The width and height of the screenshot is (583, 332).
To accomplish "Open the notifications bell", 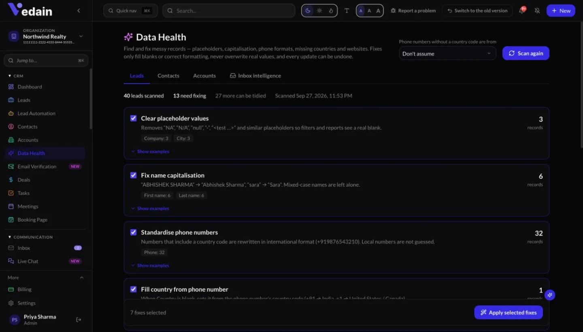I will pyautogui.click(x=522, y=11).
